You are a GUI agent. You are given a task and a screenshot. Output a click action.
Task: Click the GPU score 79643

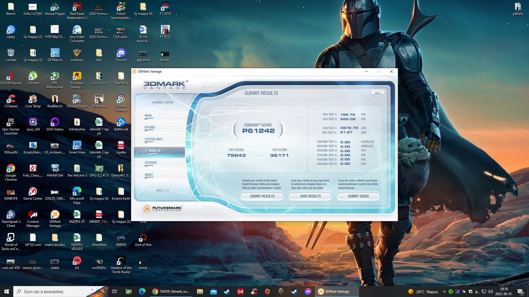(236, 155)
